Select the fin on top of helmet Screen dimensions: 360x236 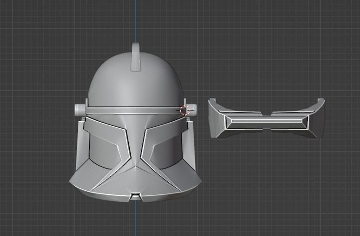[x=135, y=56]
